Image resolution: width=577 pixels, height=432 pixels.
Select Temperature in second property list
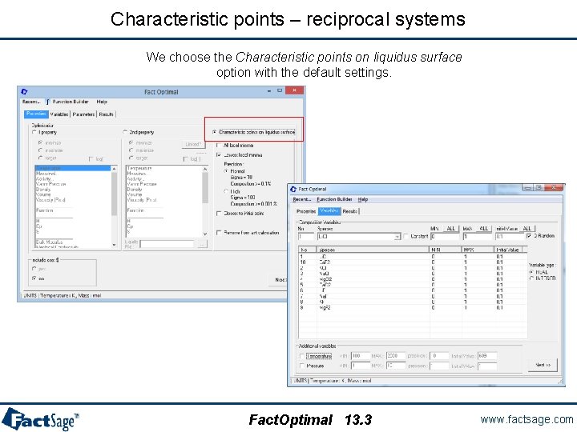[139, 168]
